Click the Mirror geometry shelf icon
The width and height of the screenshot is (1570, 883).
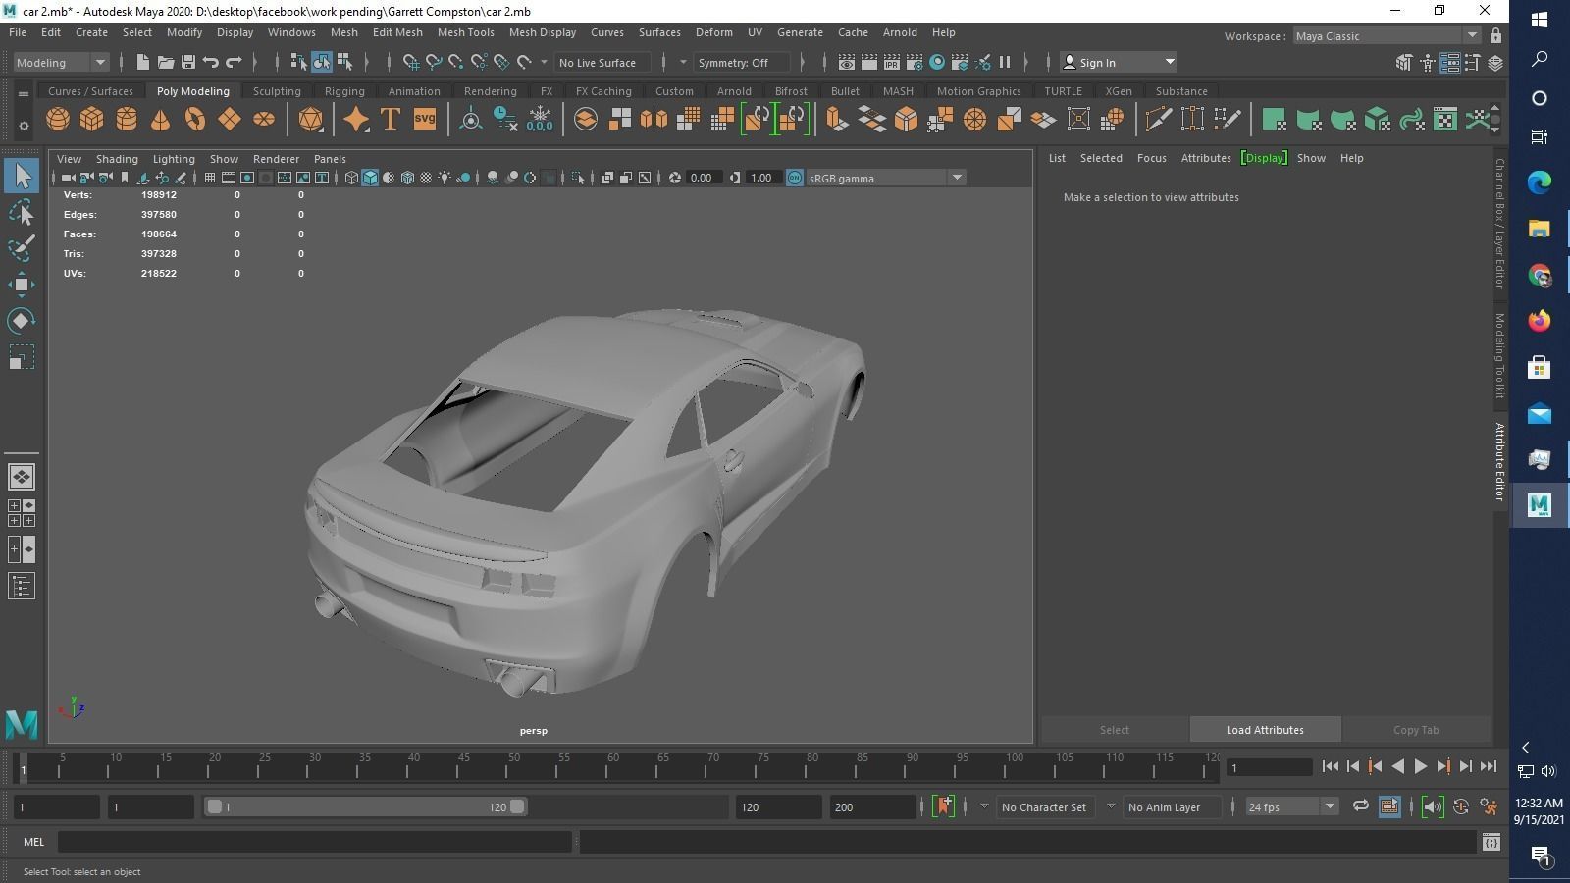click(654, 119)
